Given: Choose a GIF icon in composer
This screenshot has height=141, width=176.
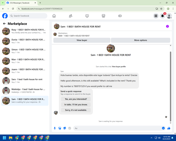Looking at the screenshot, I should (70, 128).
